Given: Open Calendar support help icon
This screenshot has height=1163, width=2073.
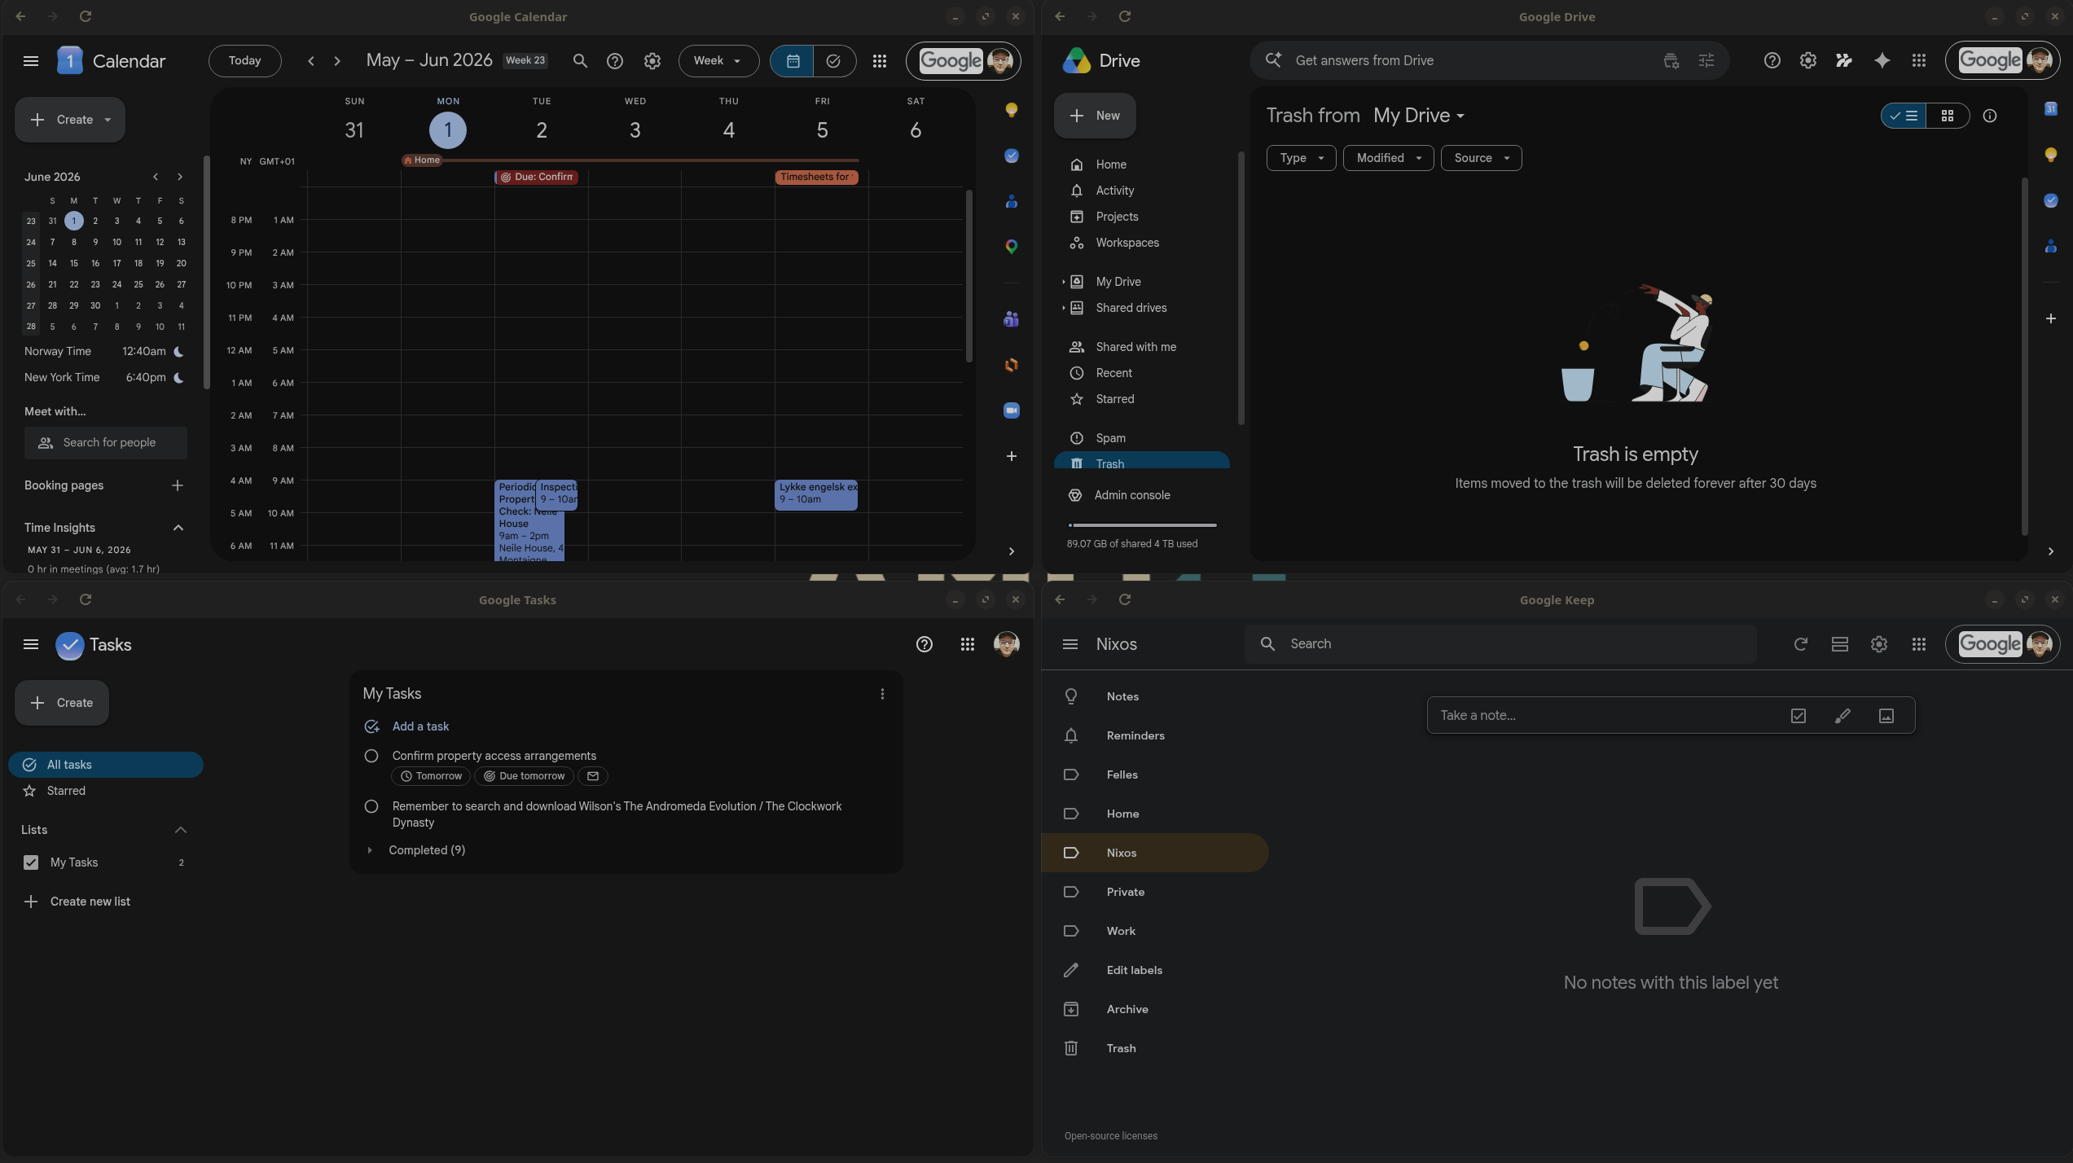Looking at the screenshot, I should tap(615, 61).
